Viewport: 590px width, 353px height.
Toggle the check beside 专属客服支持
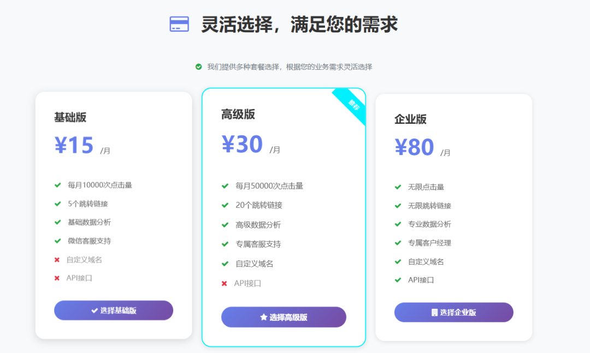pyautogui.click(x=226, y=244)
